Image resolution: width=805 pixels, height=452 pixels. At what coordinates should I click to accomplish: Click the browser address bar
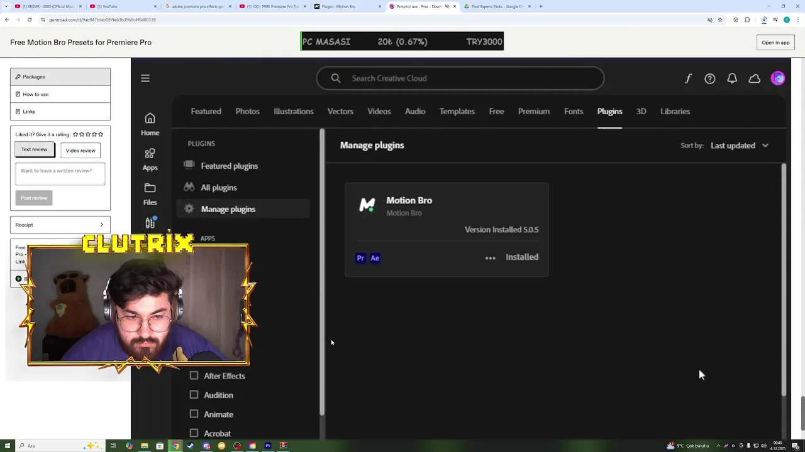coord(371,19)
